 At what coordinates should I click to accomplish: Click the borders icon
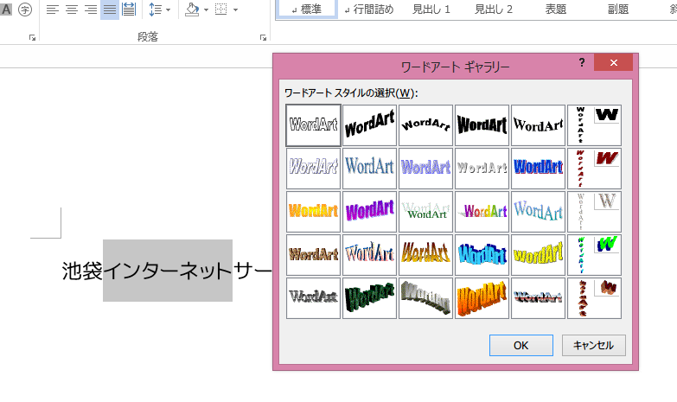[x=221, y=9]
